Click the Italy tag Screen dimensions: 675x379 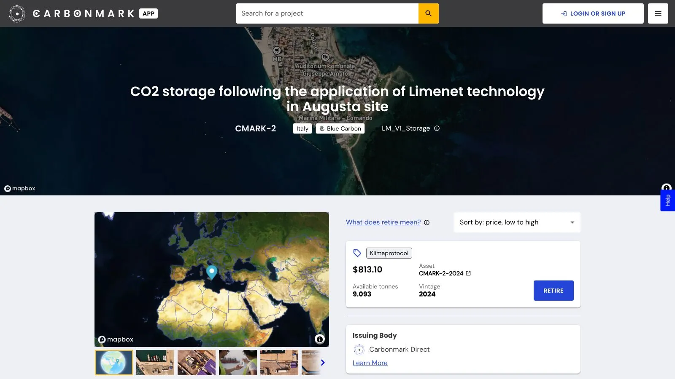[x=302, y=128]
